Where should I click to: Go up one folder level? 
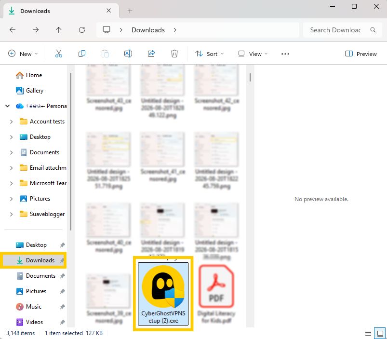coord(58,30)
